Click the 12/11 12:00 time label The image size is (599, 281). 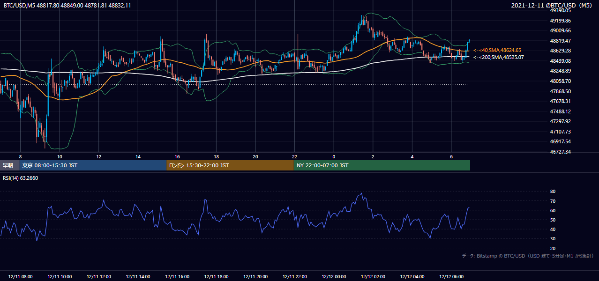99,277
